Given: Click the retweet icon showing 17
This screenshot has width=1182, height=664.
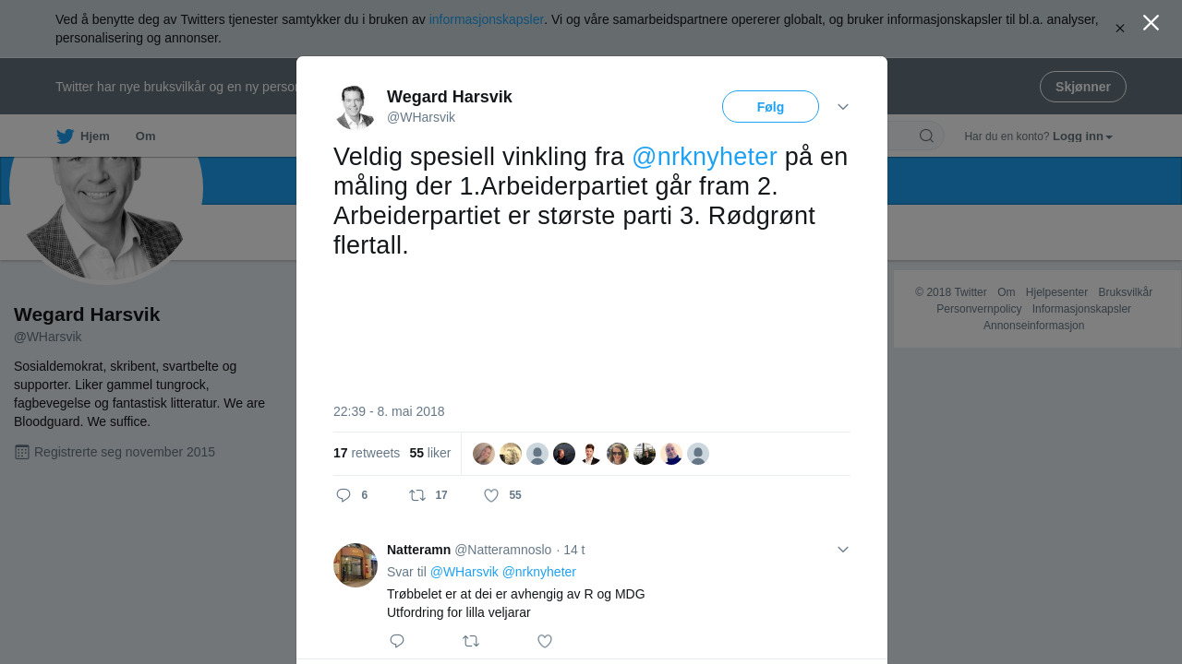Looking at the screenshot, I should [417, 495].
